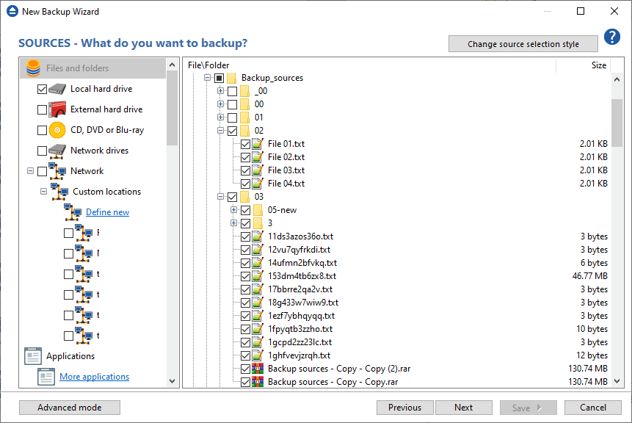Click the CD, DVD or Blu-ray disc icon

point(58,130)
